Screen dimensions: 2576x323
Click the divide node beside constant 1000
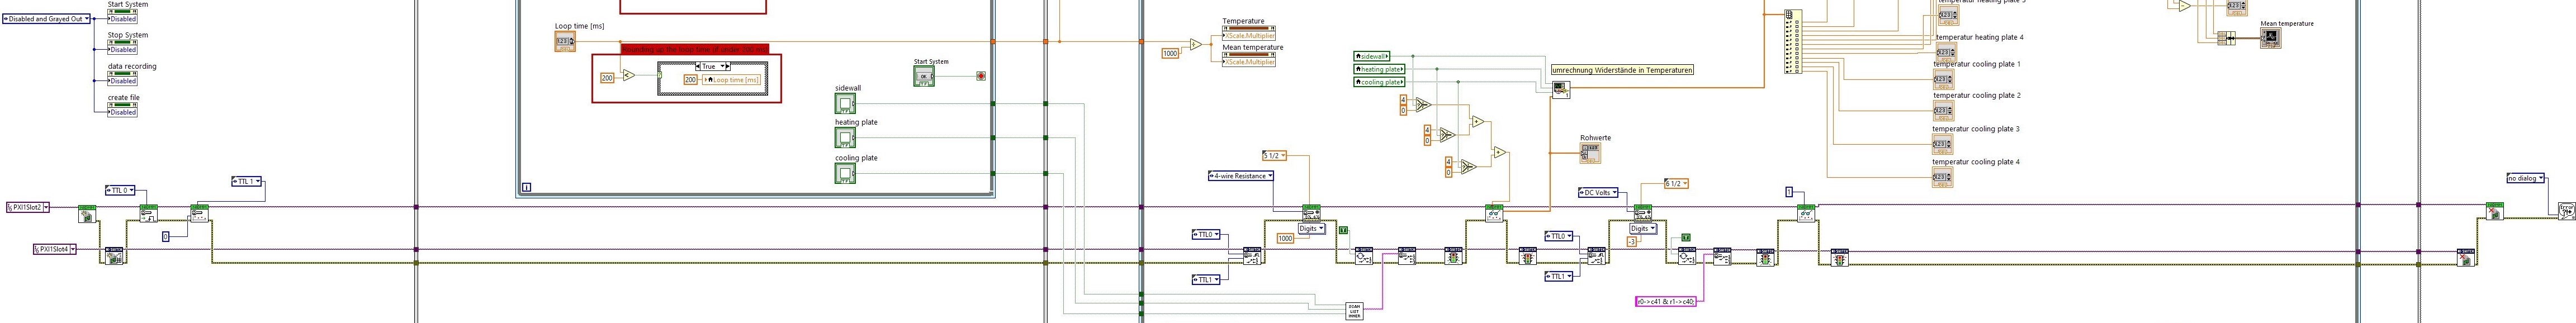[1195, 45]
